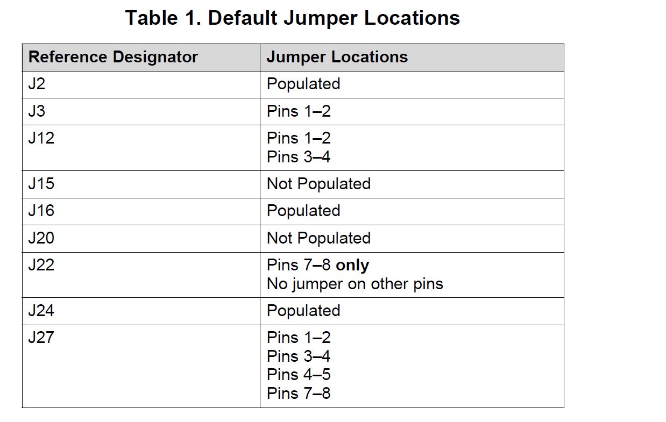Click the "Table 1. Default Jumper Locations" title
Image resolution: width=666 pixels, height=422 pixels.
[292, 18]
